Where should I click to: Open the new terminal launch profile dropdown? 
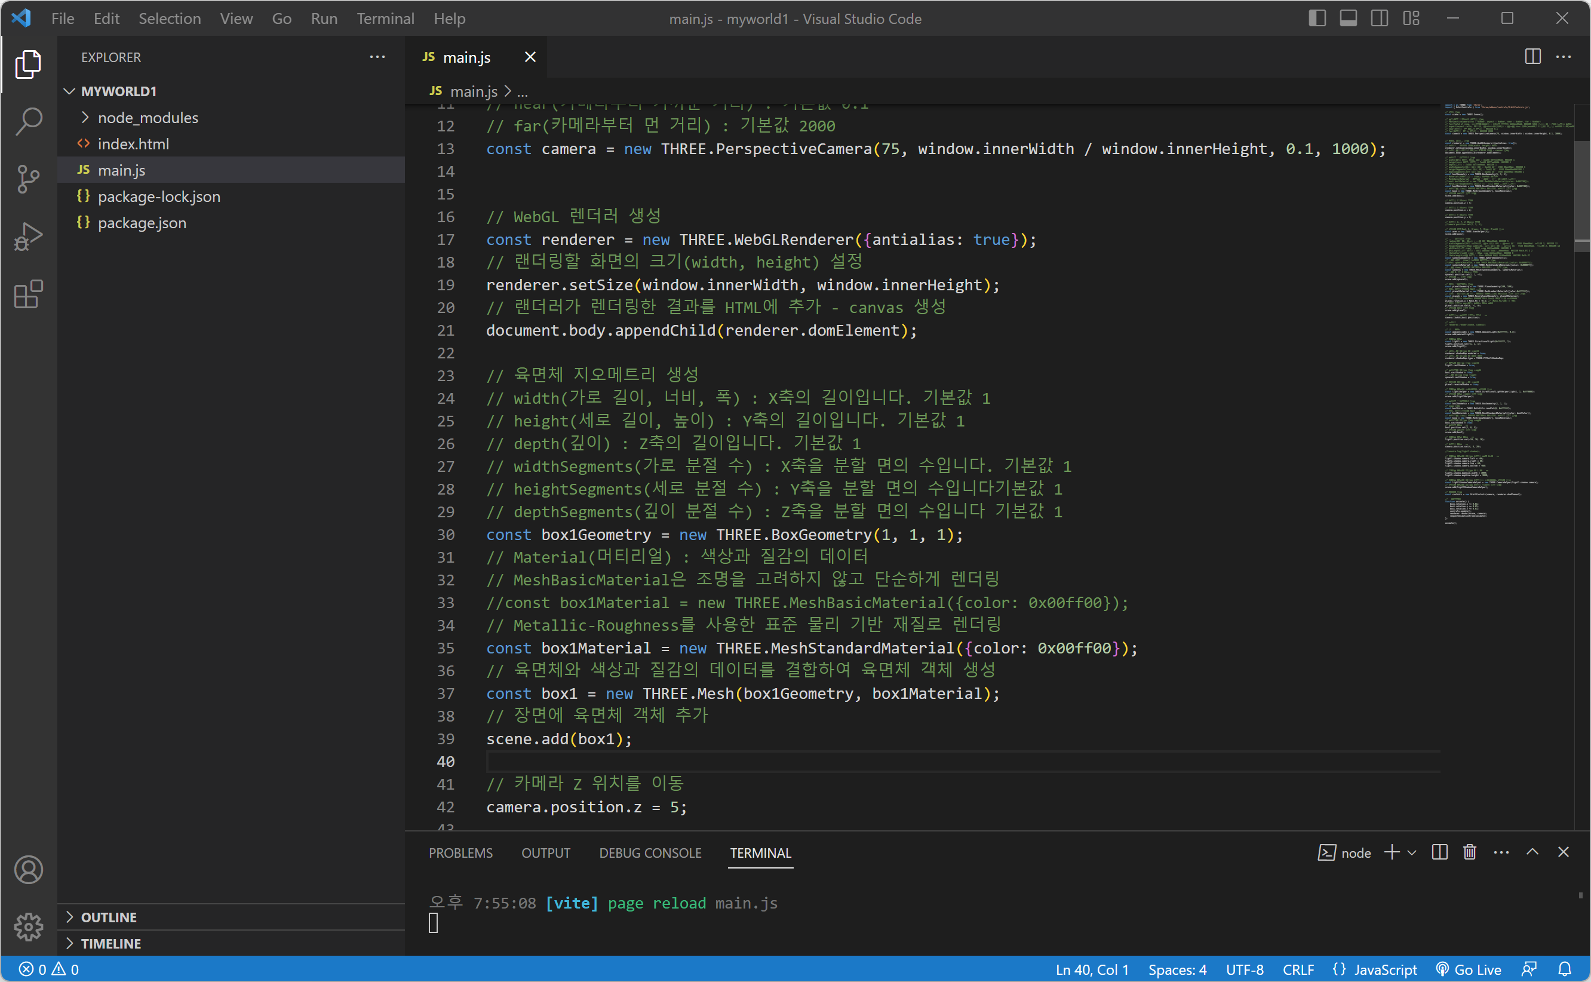(x=1412, y=853)
